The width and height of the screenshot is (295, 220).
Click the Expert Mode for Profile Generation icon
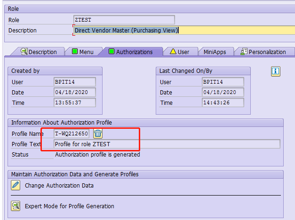coord(16,206)
